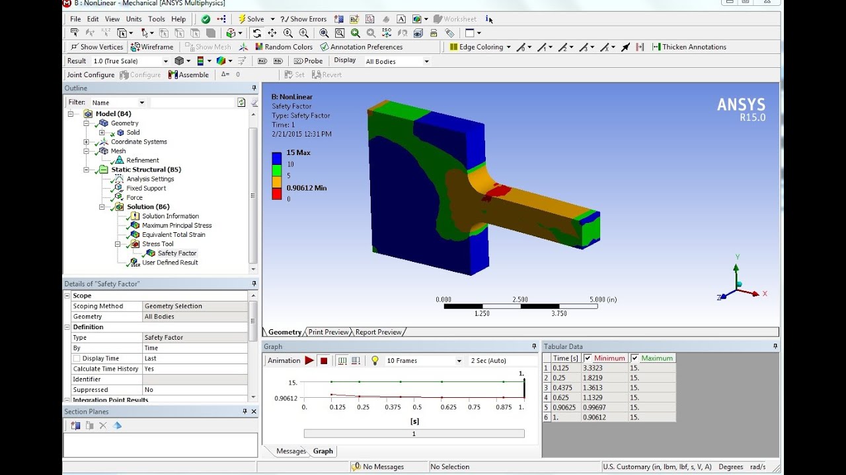Open the Units menu

click(x=134, y=19)
